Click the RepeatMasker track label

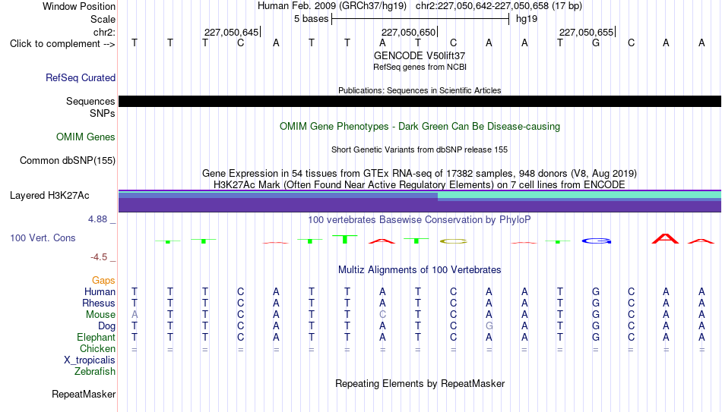tap(84, 394)
